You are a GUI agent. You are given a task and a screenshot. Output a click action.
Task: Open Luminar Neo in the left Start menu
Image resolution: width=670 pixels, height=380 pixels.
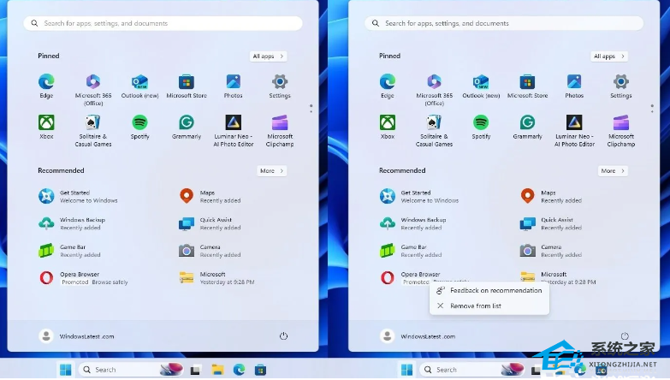pos(234,131)
